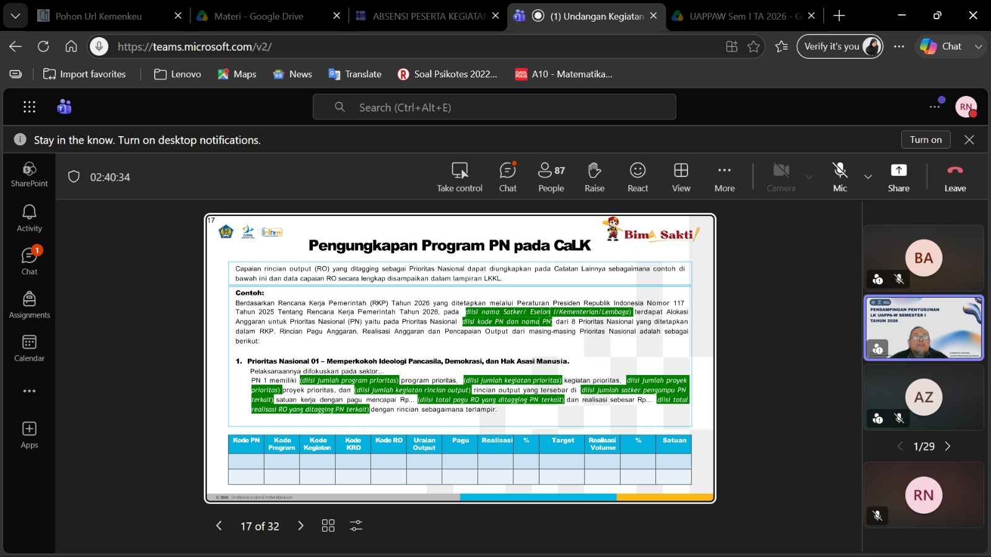Open Chat in the left sidebar
The height and width of the screenshot is (557, 991).
pos(29,262)
